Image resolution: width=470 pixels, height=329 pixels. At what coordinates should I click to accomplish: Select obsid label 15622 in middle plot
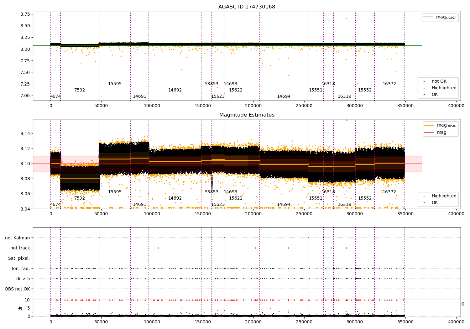(236, 198)
